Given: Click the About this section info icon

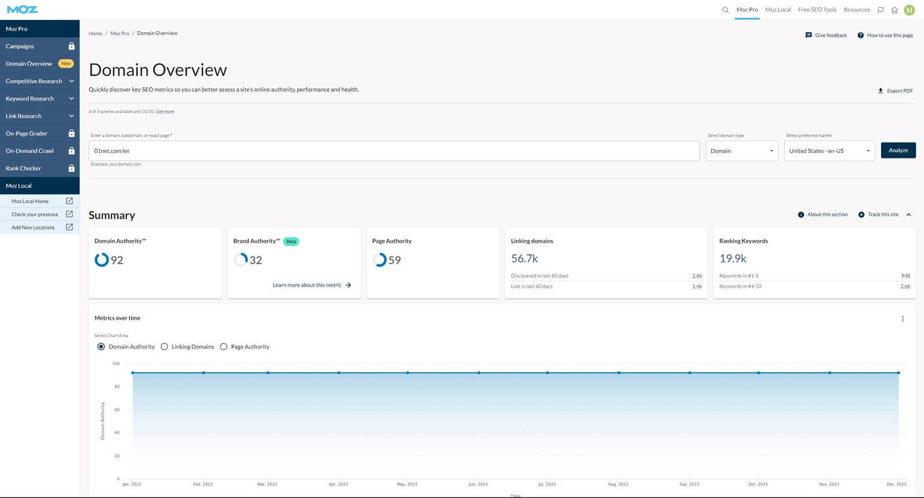Looking at the screenshot, I should (801, 215).
